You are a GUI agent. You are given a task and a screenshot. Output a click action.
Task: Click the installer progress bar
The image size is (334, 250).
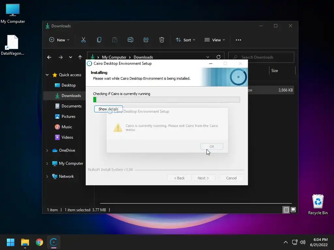click(167, 100)
